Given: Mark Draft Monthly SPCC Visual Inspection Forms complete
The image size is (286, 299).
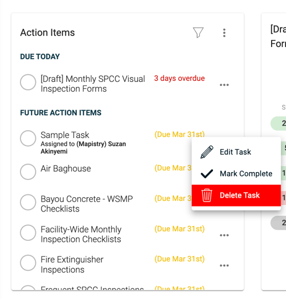Looking at the screenshot, I should pyautogui.click(x=28, y=82).
